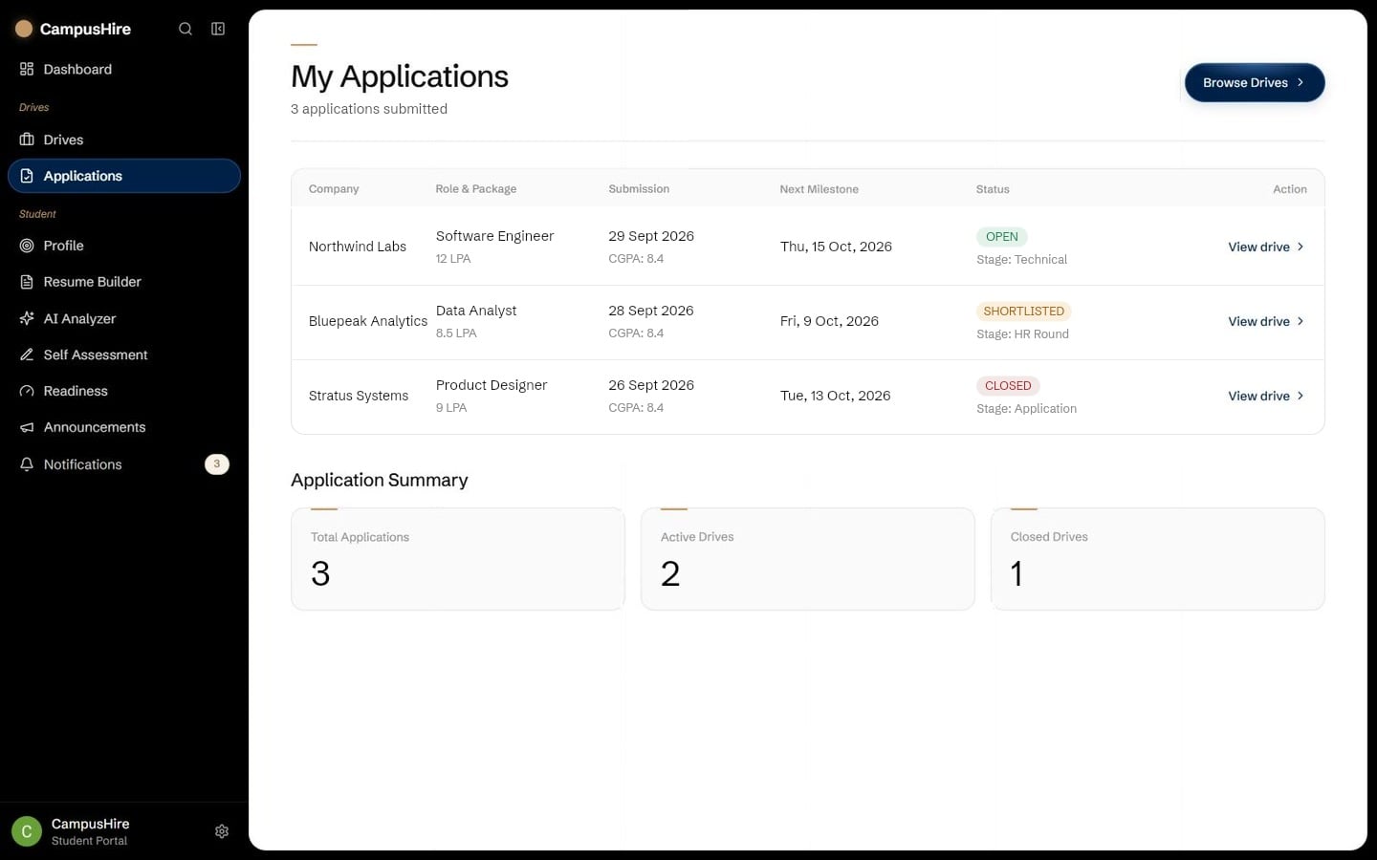Click the CLOSED status badge
Viewport: 1377px width, 860px height.
tap(1008, 385)
